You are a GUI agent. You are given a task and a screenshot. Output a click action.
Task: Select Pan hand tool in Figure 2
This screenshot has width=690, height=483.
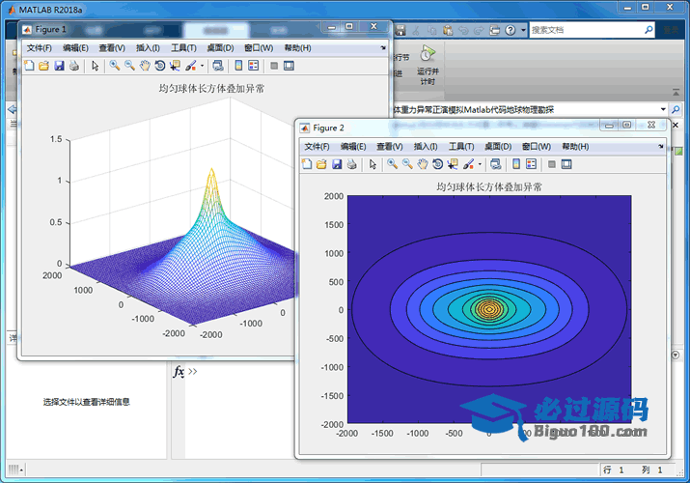click(423, 164)
